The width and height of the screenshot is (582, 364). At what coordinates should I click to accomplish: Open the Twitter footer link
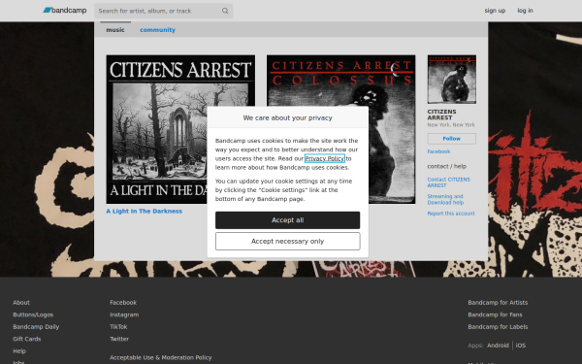point(119,339)
